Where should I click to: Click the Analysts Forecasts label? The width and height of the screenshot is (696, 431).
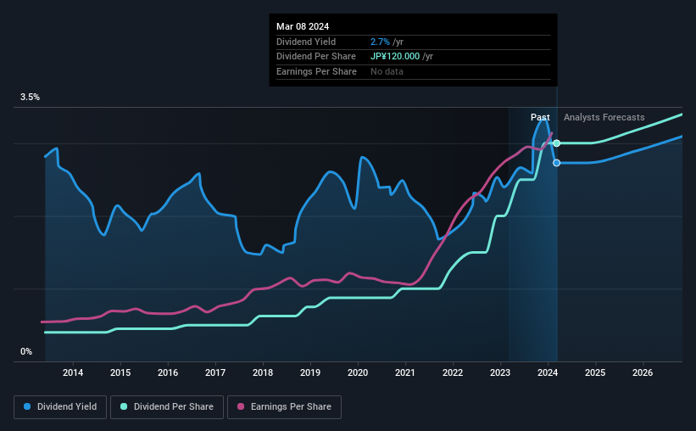tap(604, 117)
